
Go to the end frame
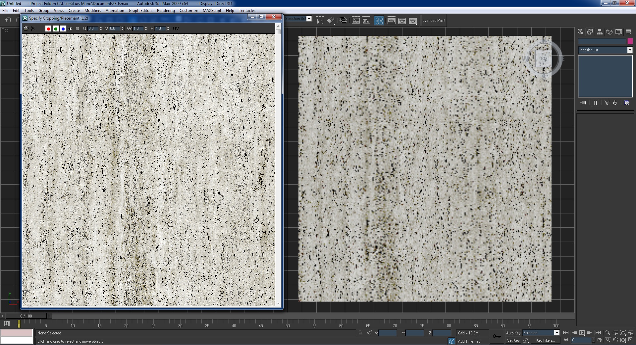pos(598,333)
